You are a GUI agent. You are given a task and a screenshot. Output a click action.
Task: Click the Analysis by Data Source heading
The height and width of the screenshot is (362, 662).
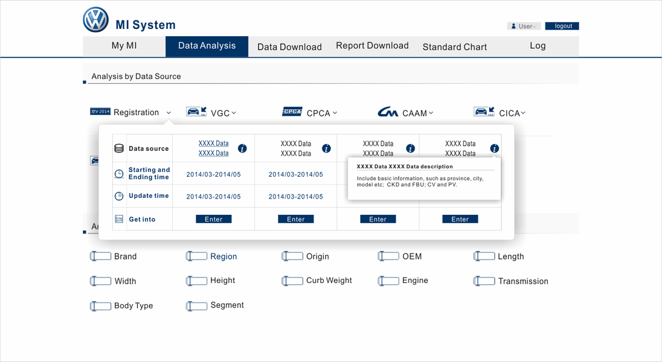click(x=136, y=77)
